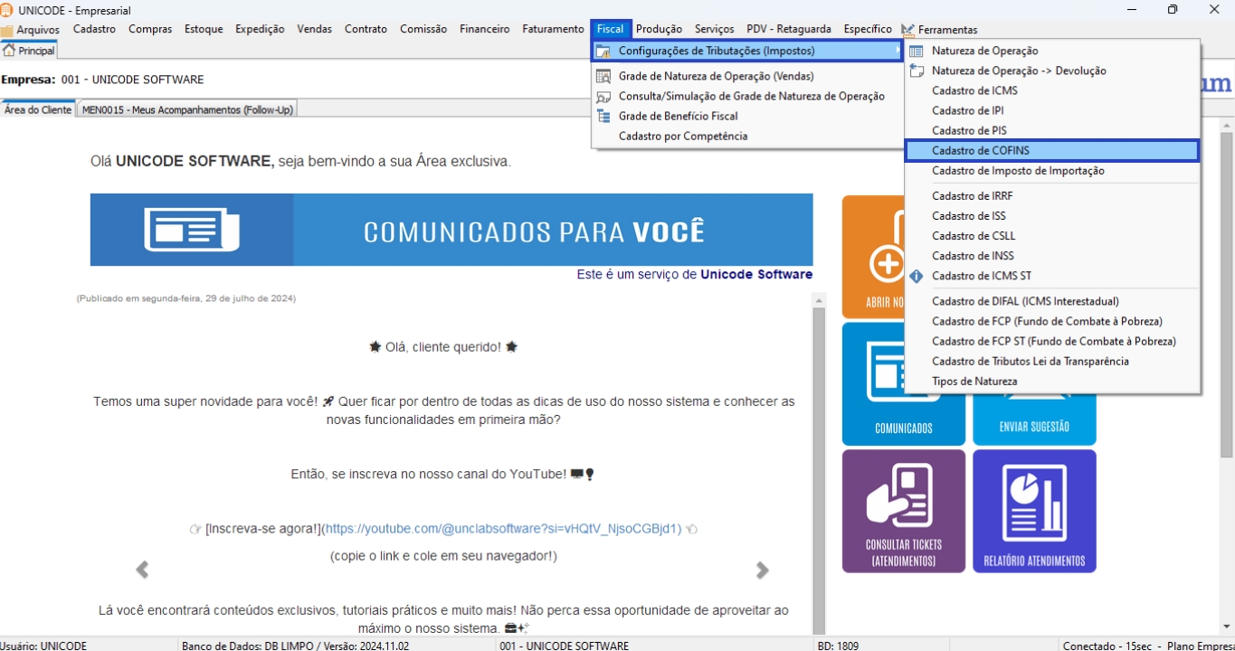1235x651 pixels.
Task: Select Cadastro de DIFAL (ICMS Interestadual)
Action: (x=1025, y=301)
